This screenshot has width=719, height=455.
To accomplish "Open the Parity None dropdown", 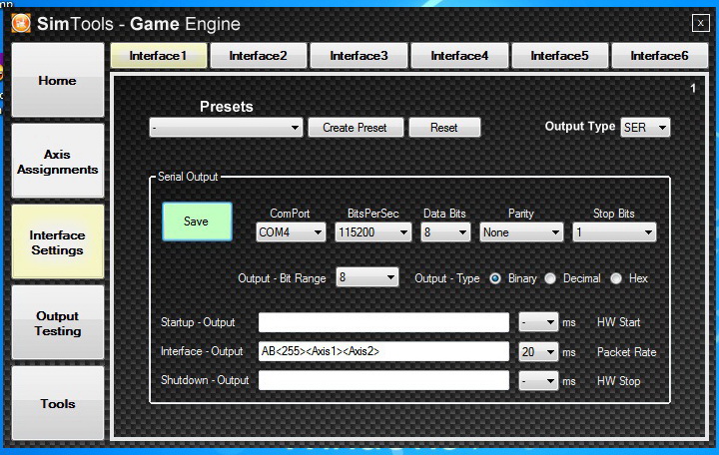I will point(521,232).
